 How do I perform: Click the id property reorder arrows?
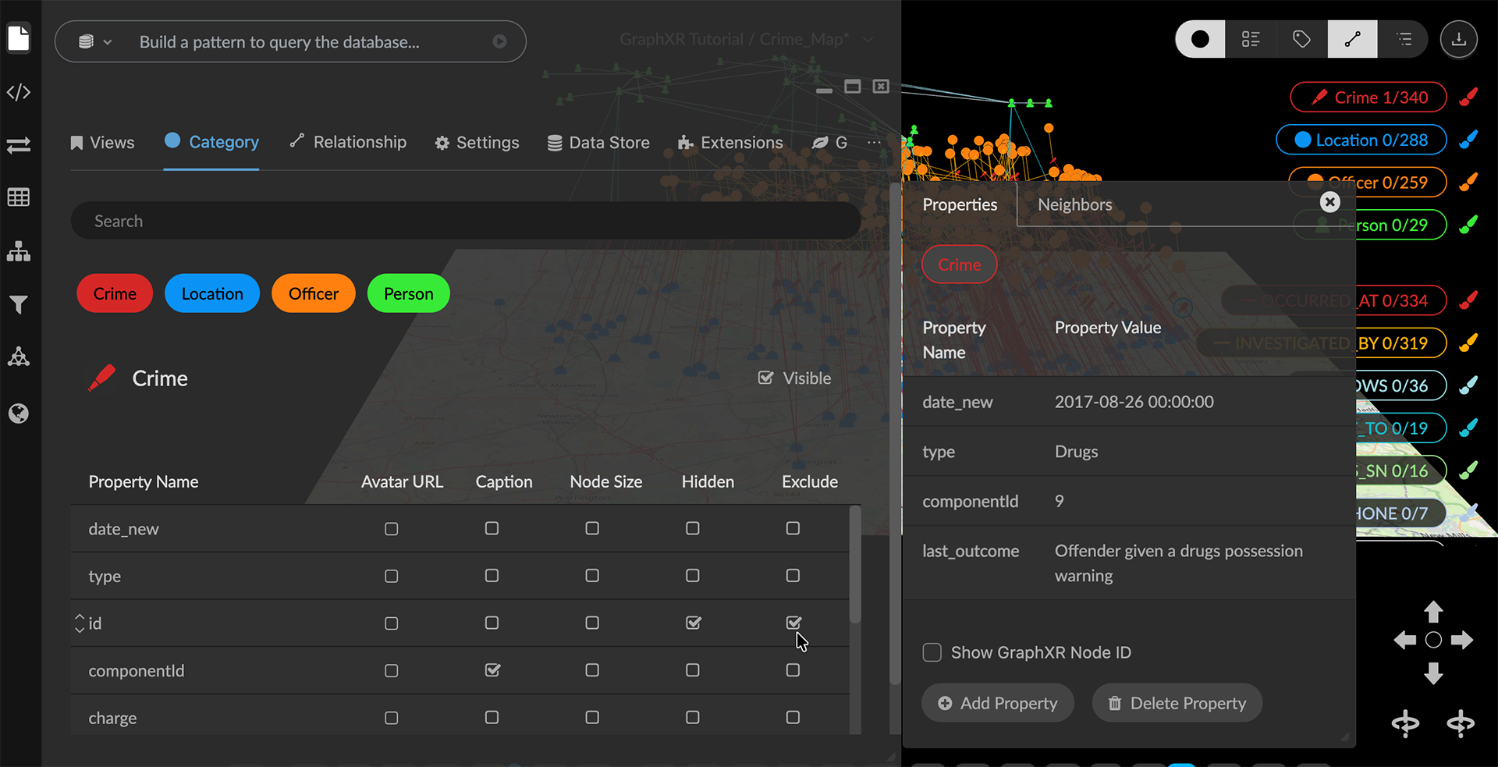[x=80, y=623]
